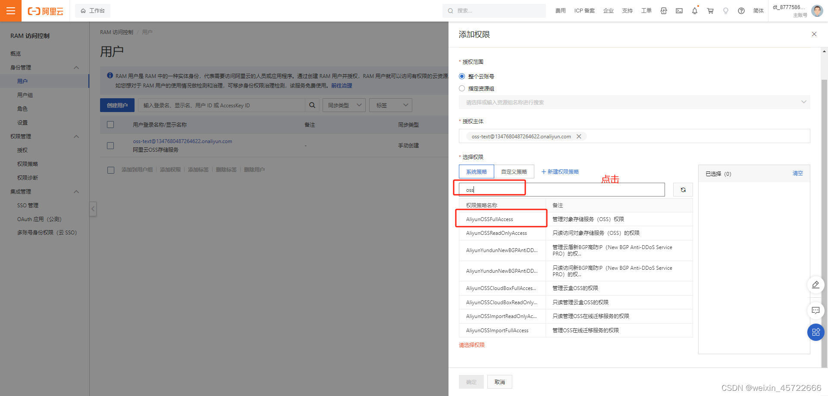The width and height of the screenshot is (828, 396).
Task: Close the 添加权限 panel
Action: tap(814, 34)
